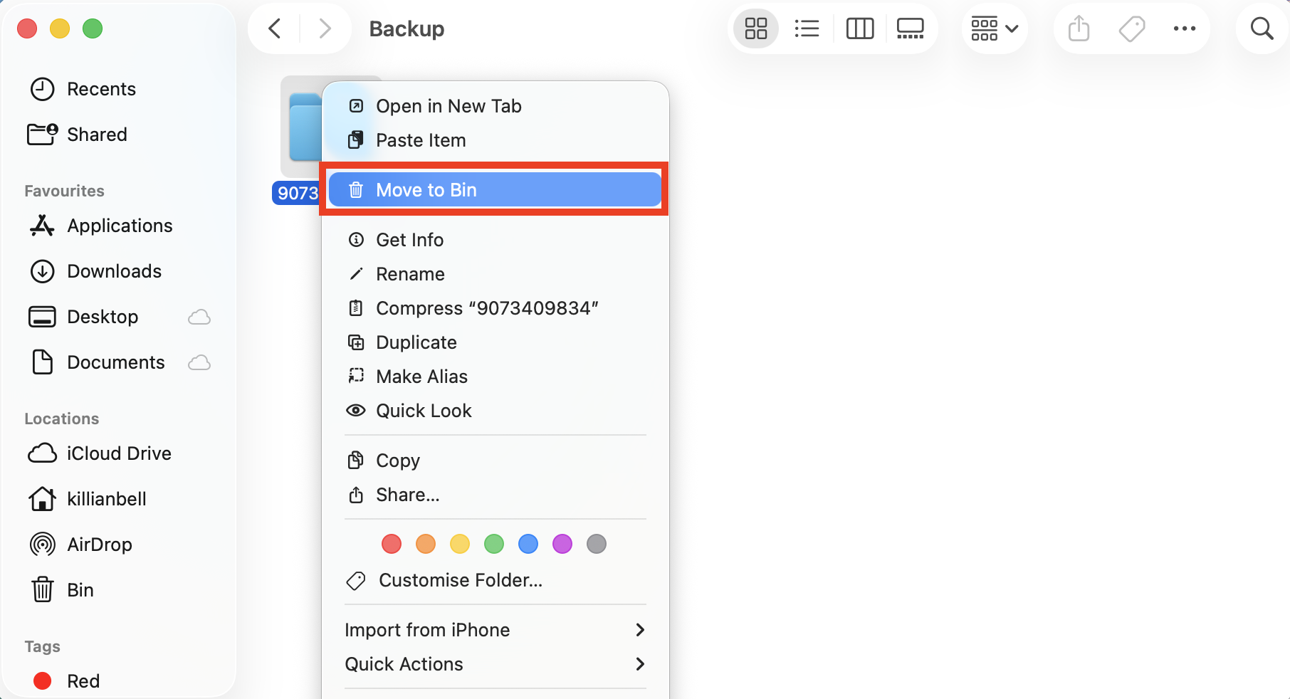This screenshot has height=699, width=1290.
Task: Select AirDrop in the sidebar
Action: (x=99, y=544)
